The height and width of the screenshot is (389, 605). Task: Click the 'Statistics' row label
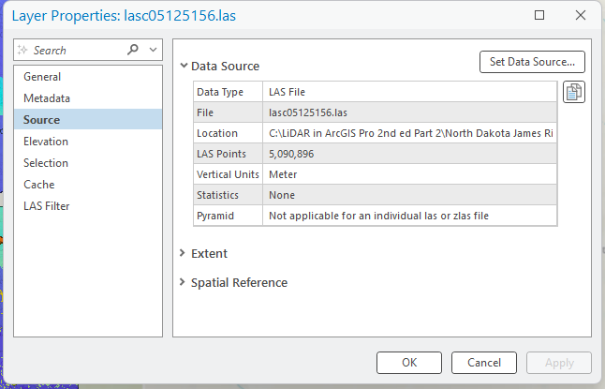228,195
